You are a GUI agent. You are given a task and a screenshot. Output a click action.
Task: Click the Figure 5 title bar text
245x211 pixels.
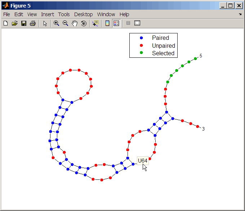coord(21,6)
